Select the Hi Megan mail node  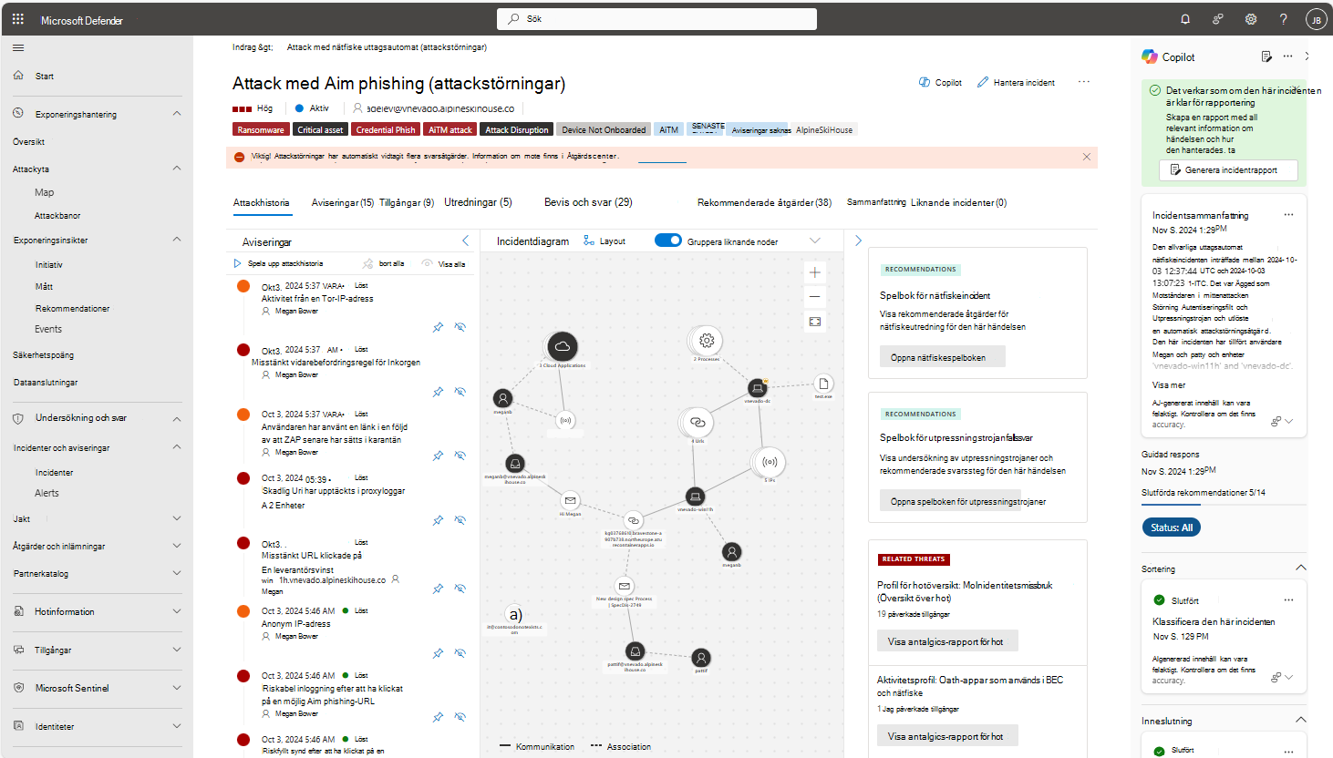[x=570, y=500]
